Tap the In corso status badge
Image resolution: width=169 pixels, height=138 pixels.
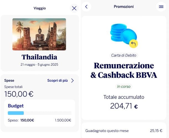124,86
